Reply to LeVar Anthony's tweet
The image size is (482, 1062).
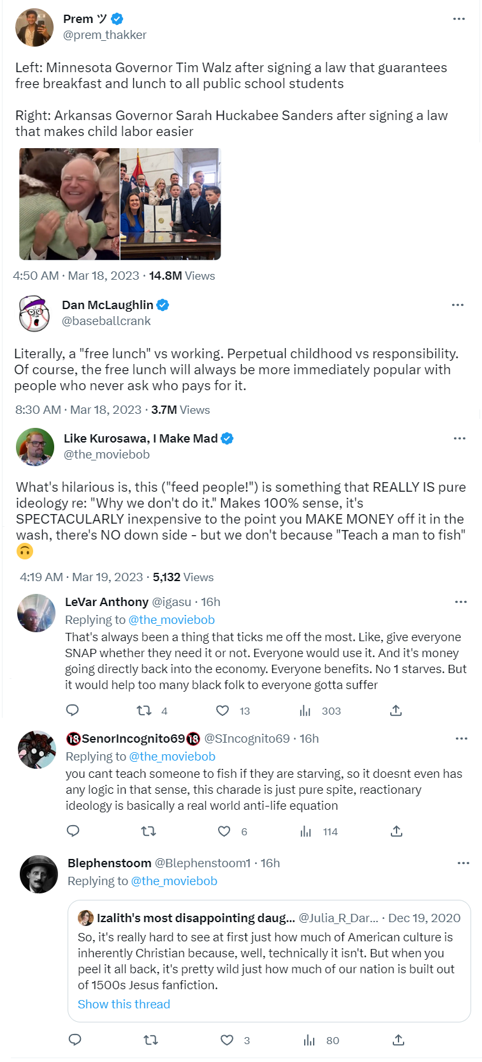coord(73,710)
